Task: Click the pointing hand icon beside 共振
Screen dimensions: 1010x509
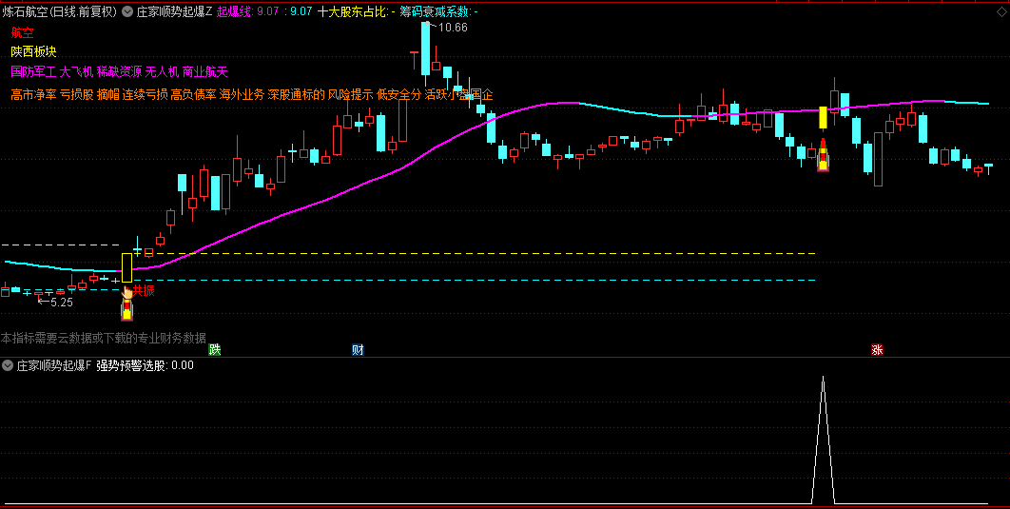Action: coord(126,293)
